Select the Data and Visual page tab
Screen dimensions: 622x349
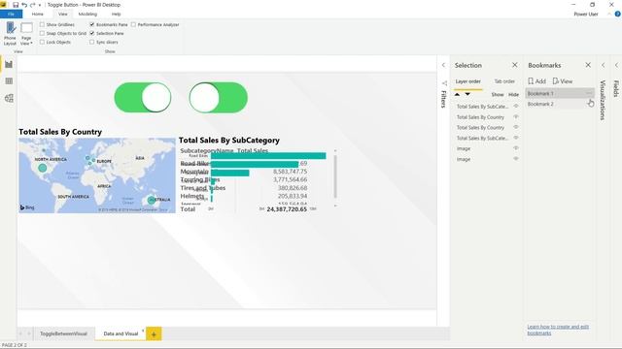pyautogui.click(x=121, y=333)
